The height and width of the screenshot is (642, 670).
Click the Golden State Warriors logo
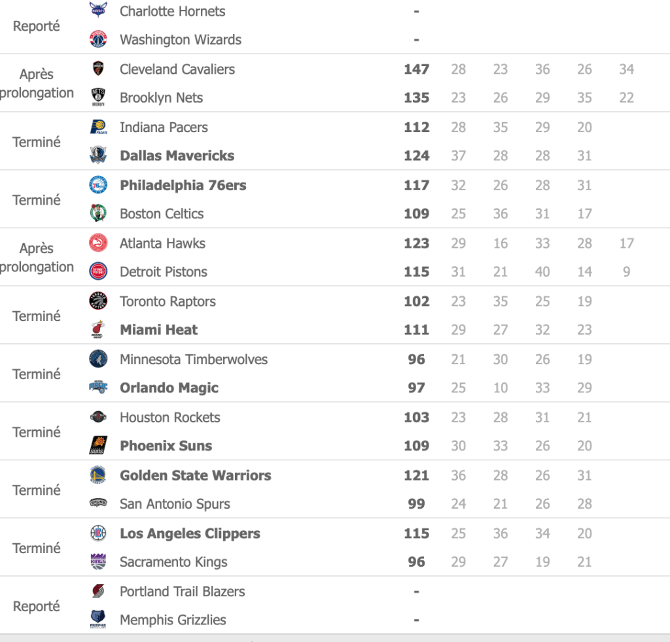[97, 475]
